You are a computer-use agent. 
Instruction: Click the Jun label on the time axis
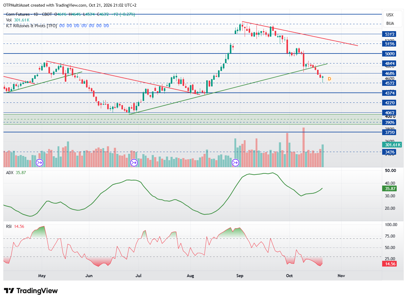pyautogui.click(x=89, y=276)
